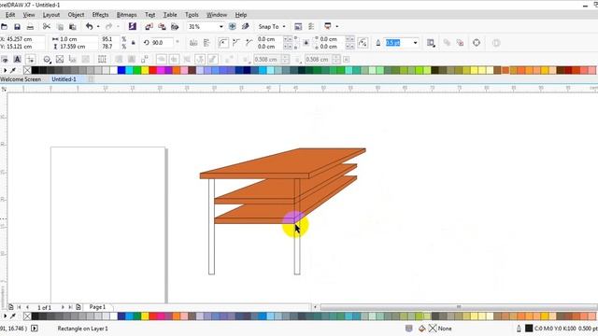The width and height of the screenshot is (598, 336).
Task: Click the object height 17.559 cm field
Action: (78, 47)
